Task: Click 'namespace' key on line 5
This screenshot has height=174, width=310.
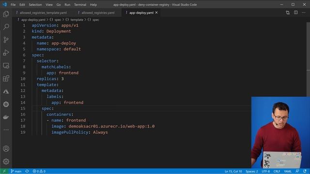Action: pos(47,49)
